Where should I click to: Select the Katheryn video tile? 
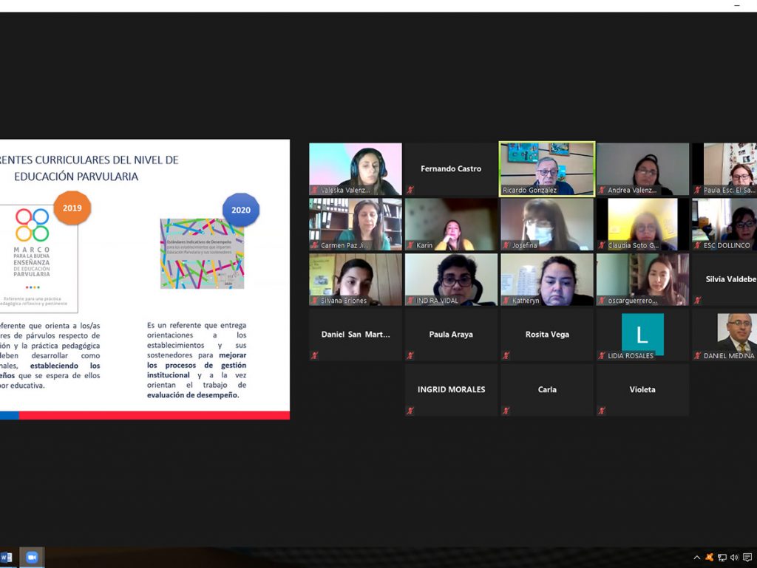(546, 280)
